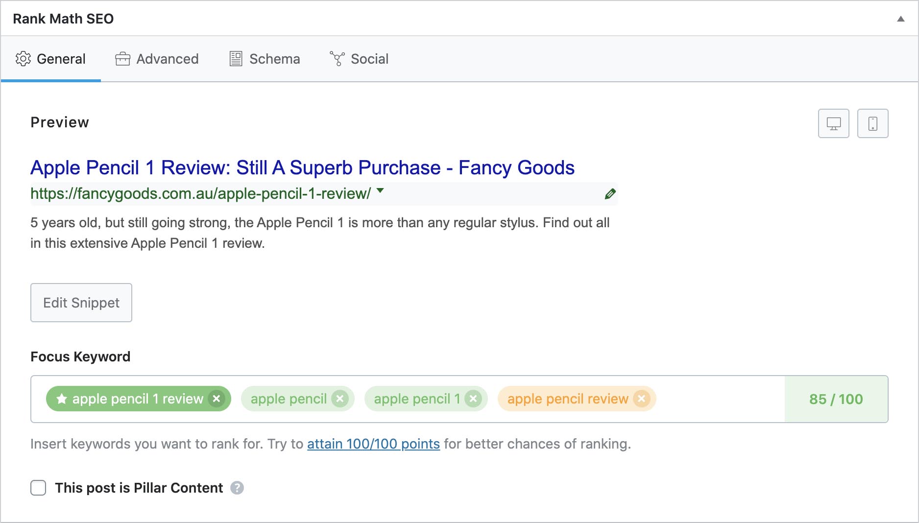
Task: Select the apple pencil 1 keyword tag
Action: [x=417, y=399]
